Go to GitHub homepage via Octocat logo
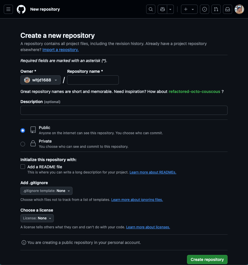Image resolution: width=248 pixels, height=265 pixels. (x=21, y=9)
